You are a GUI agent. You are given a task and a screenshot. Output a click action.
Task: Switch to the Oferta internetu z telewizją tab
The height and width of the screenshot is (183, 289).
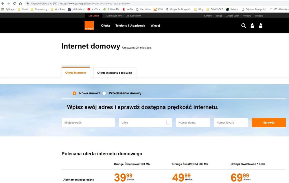115,73
